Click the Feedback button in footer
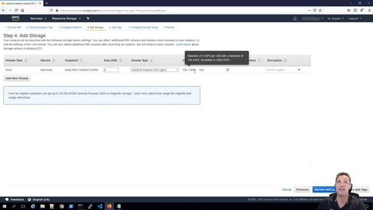The image size is (373, 210). click(15, 199)
